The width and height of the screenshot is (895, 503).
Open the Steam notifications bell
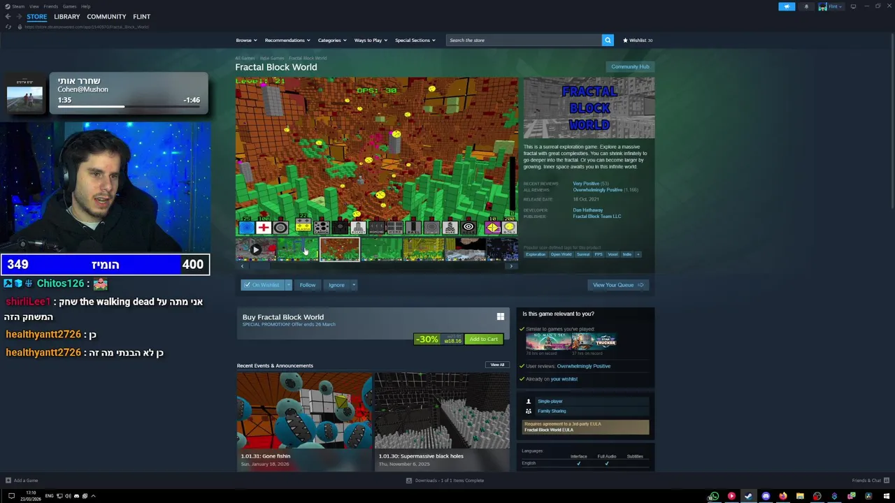coord(806,6)
